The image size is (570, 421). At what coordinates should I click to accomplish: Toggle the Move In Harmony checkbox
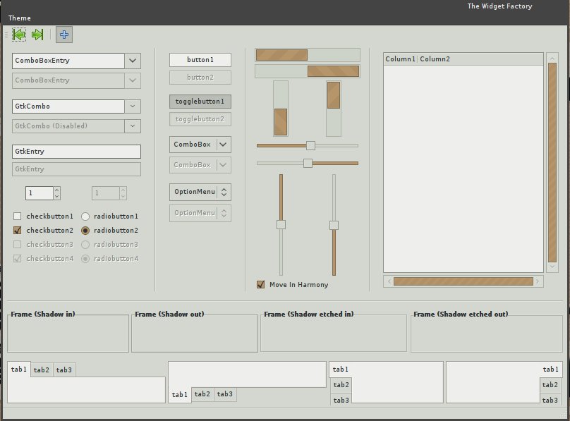(x=260, y=284)
